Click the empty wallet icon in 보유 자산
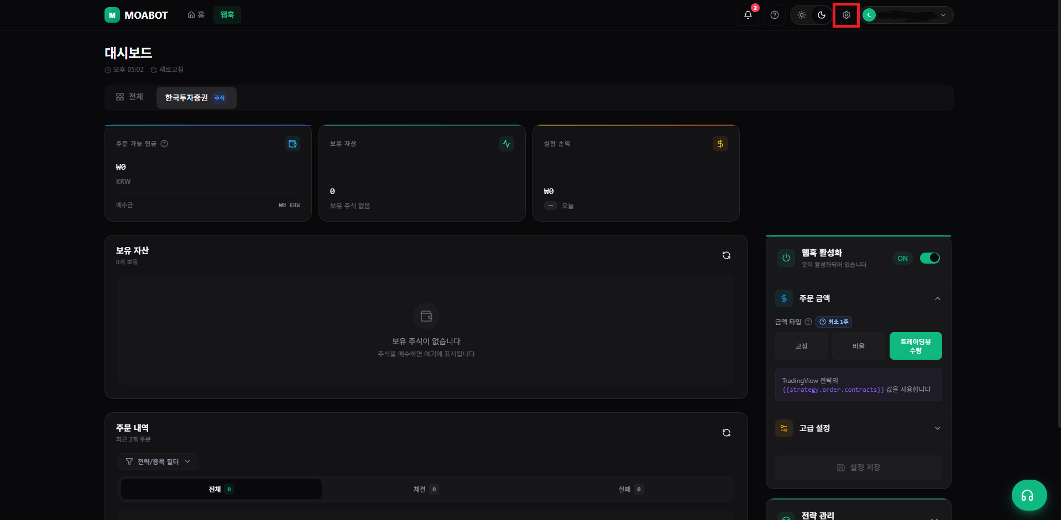Image resolution: width=1061 pixels, height=520 pixels. tap(426, 316)
